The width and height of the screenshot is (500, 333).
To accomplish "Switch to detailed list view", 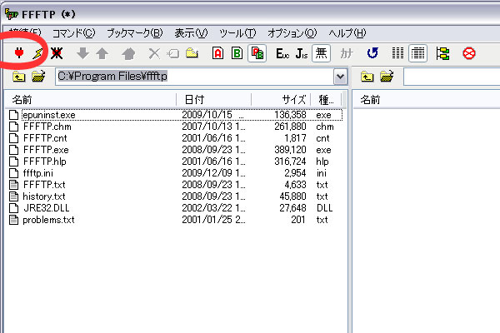I will [417, 53].
